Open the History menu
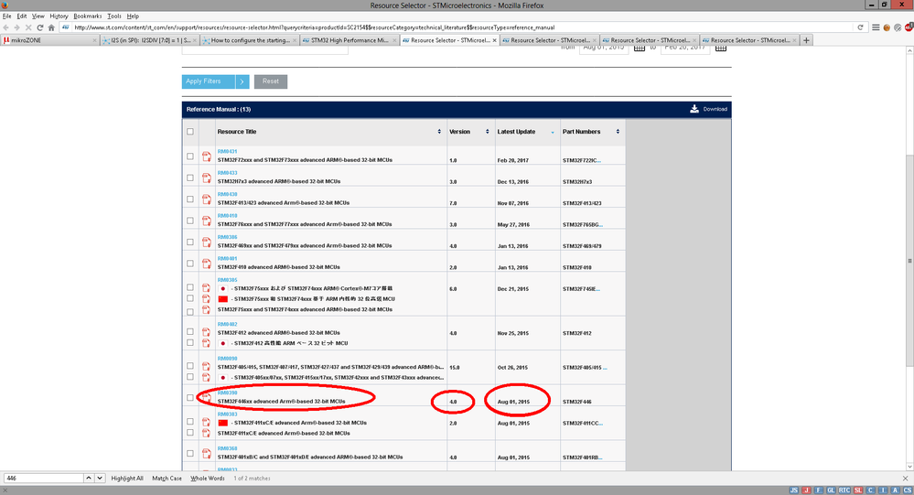The image size is (914, 495). coord(59,16)
